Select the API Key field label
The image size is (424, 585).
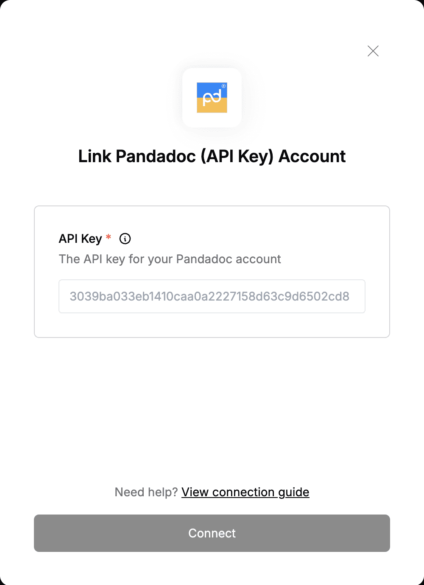81,239
